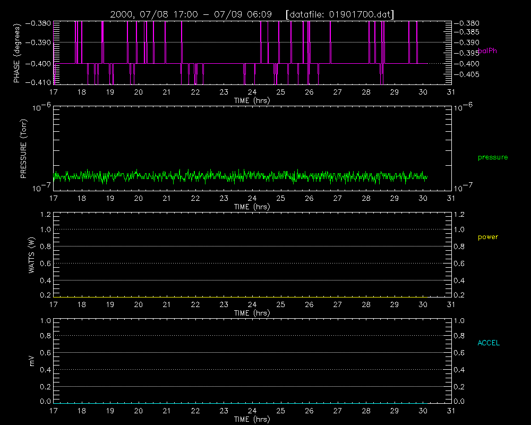Click the magenta balPh legend label
Image resolution: width=531 pixels, height=425 pixels.
(487, 51)
